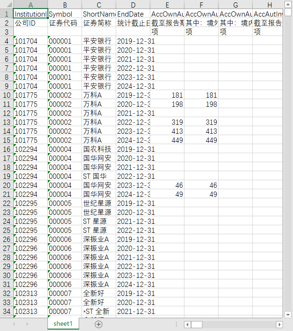This screenshot has height=331, width=293.
Task: Select column B header
Action: (65, 5)
